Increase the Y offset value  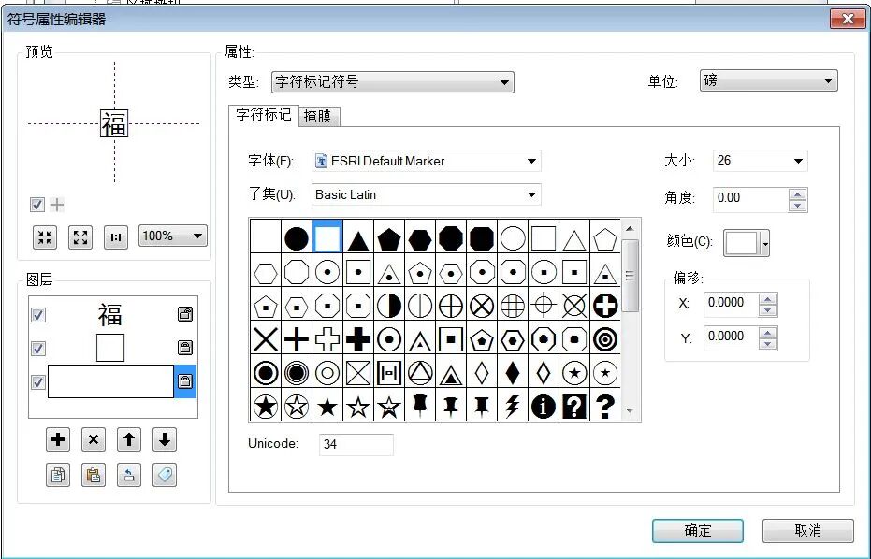point(768,333)
